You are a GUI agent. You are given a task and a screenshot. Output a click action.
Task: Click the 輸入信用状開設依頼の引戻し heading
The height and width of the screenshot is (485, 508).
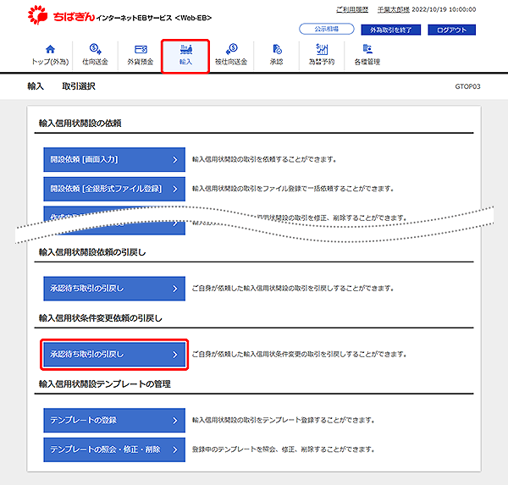(92, 252)
